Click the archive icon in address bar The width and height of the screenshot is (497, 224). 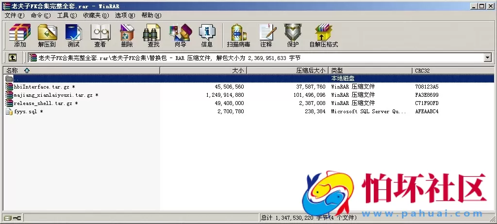[x=33, y=58]
